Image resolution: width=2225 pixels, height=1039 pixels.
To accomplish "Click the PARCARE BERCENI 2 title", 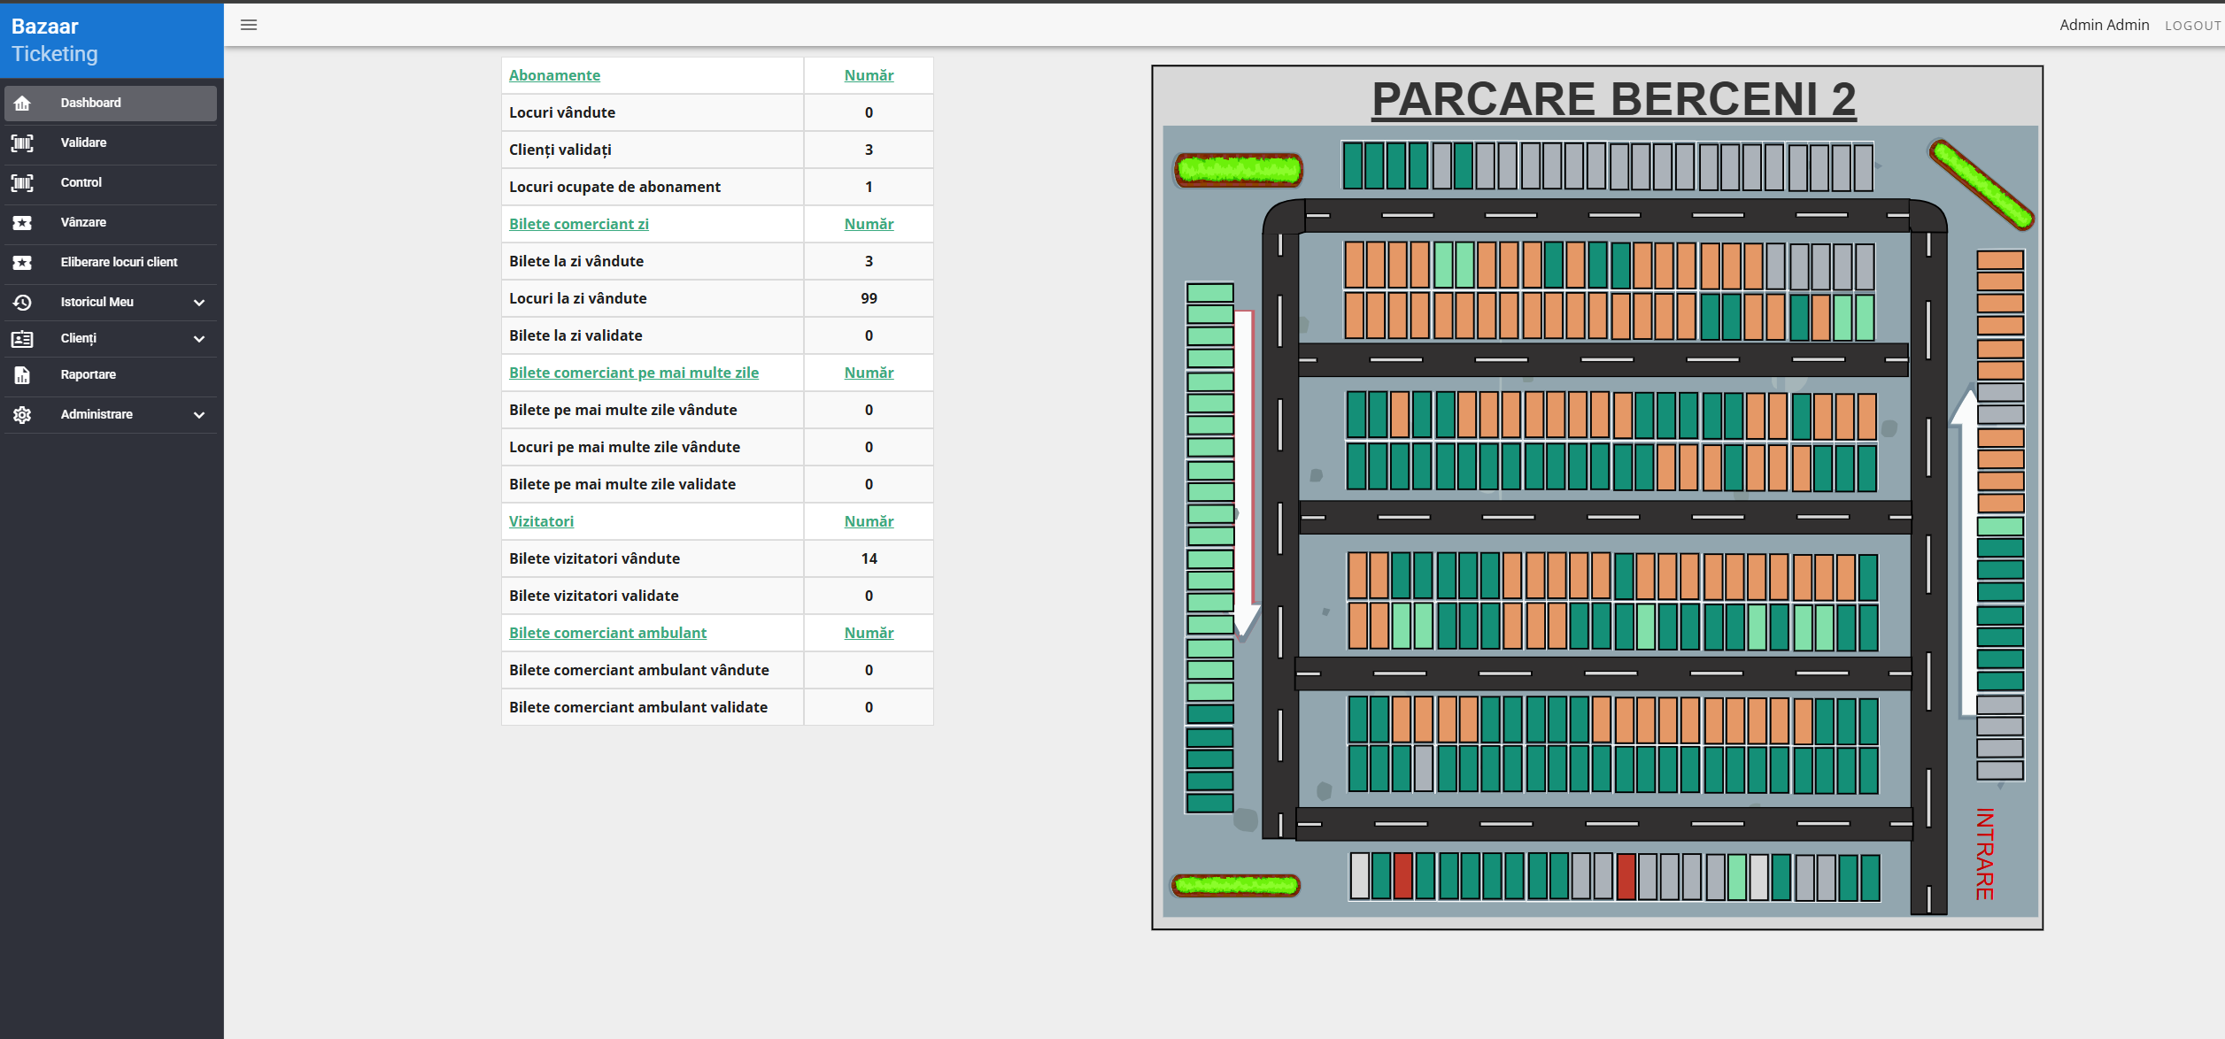I will (1613, 98).
